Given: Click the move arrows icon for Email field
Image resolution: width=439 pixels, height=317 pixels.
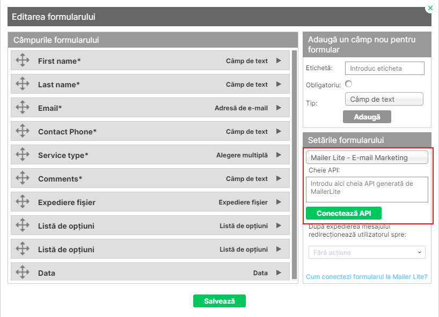Looking at the screenshot, I should point(23,108).
